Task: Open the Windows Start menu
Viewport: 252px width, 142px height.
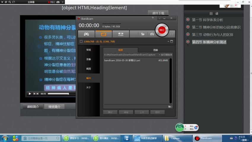Action: 5,138
